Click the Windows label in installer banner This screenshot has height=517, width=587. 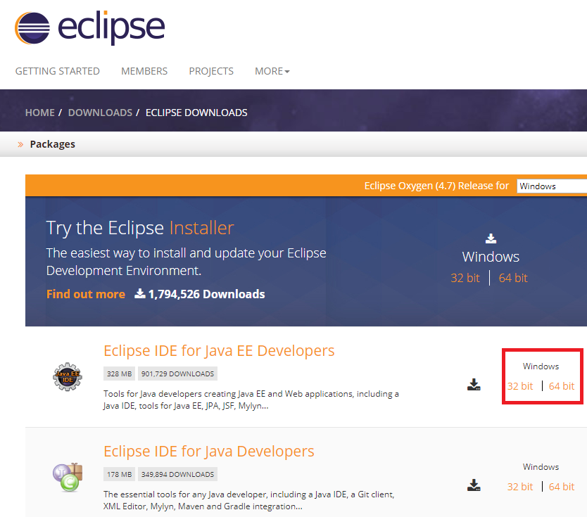[491, 257]
